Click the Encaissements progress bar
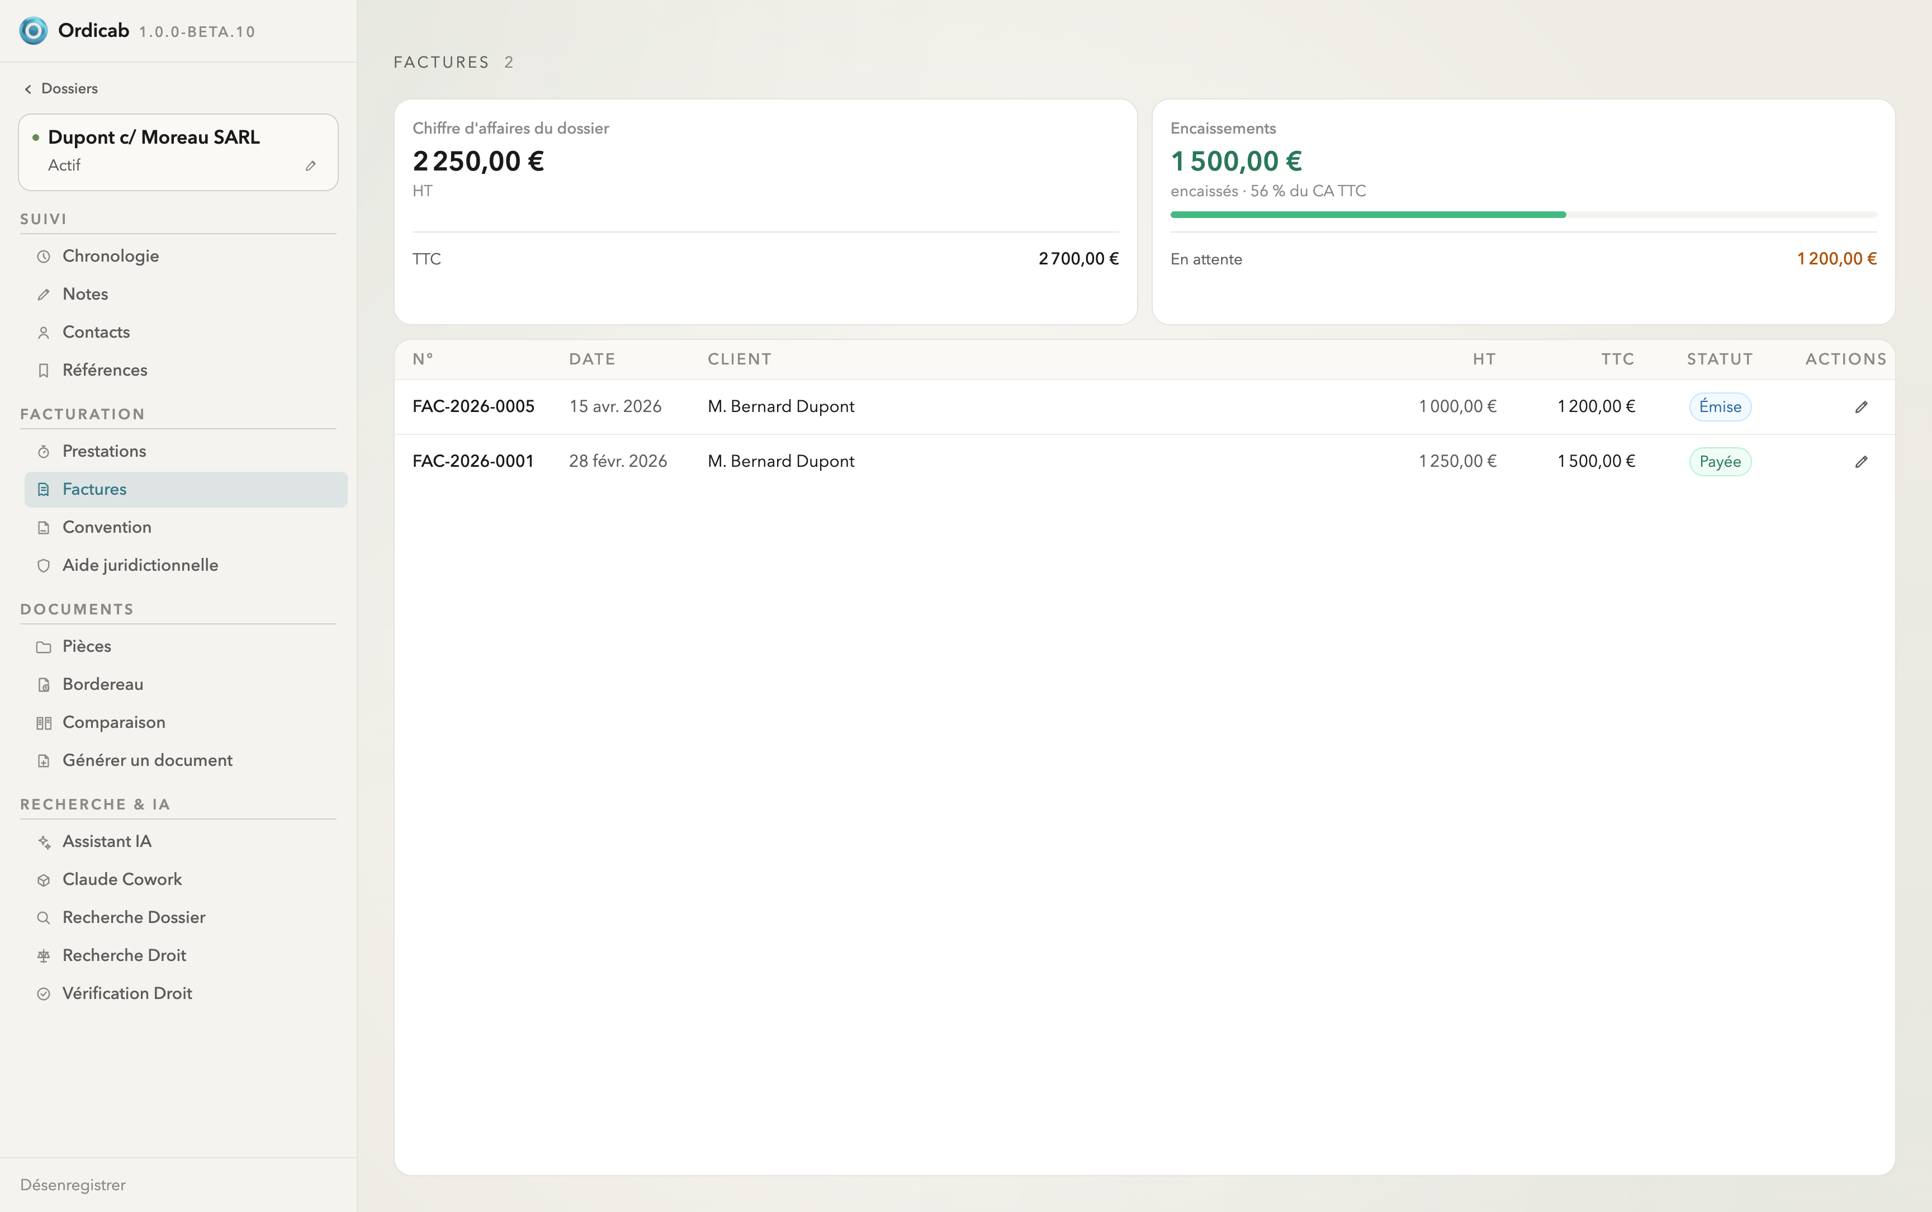The height and width of the screenshot is (1212, 1932). tap(1523, 215)
